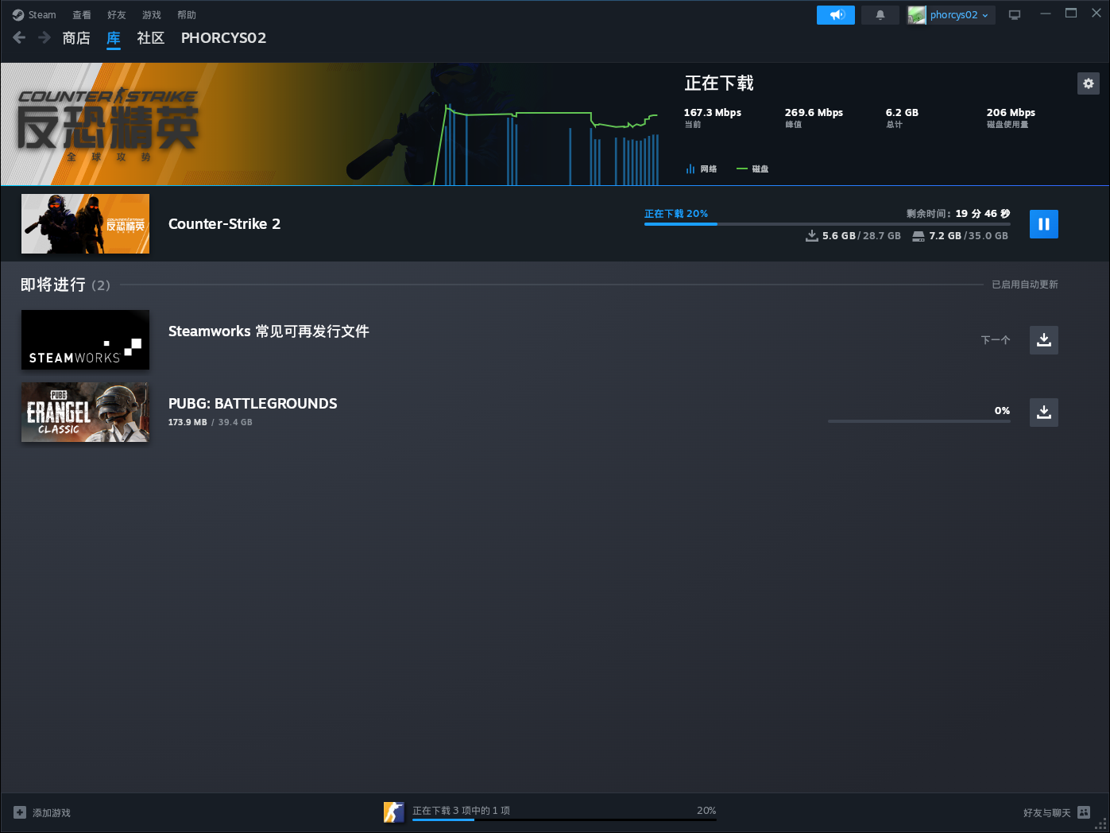Switch to the 社区 tab
Image resolution: width=1110 pixels, height=833 pixels.
click(x=150, y=38)
